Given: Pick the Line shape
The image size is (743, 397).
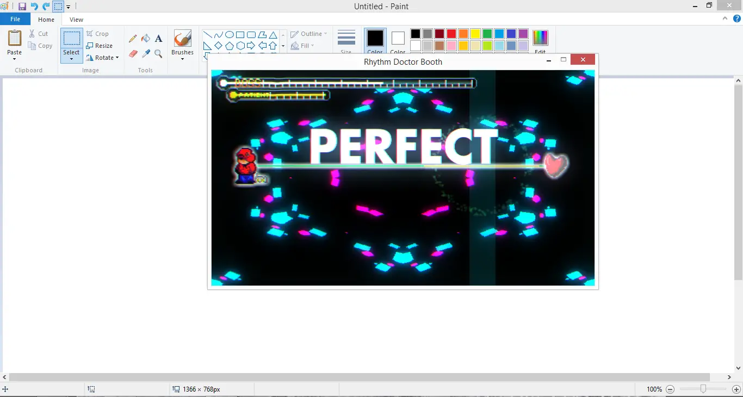Looking at the screenshot, I should tap(208, 35).
